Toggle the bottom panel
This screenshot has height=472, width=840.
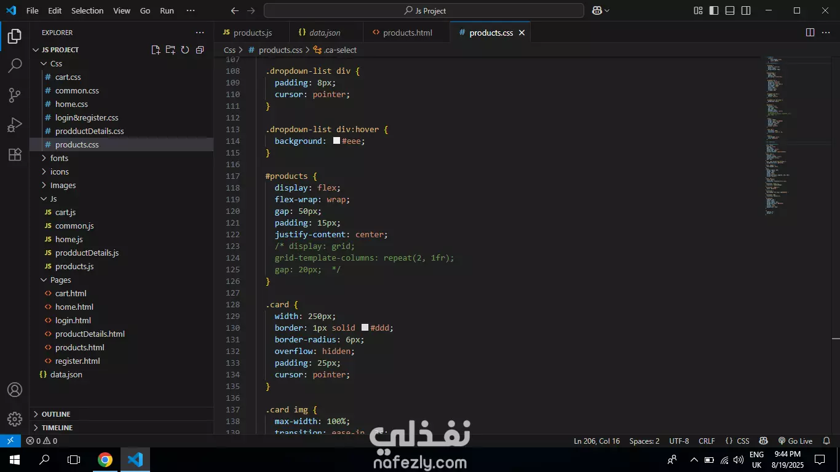tap(730, 10)
